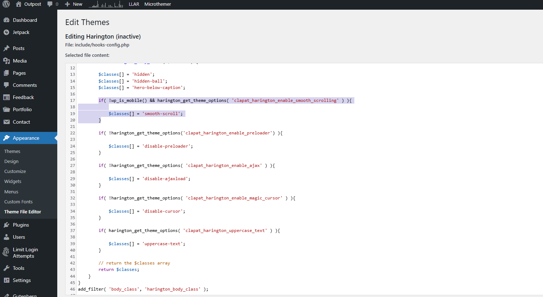Open the New content menu
Viewport: 543px width, 297px height.
tap(78, 4)
